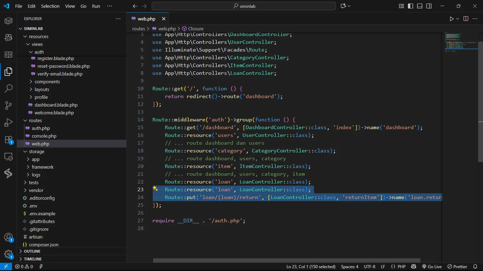Toggle the bottom panel visibility
The width and height of the screenshot is (483, 271).
[x=420, y=6]
